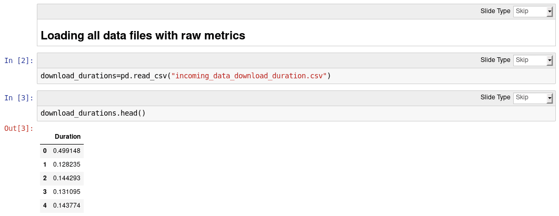Click the 0.131095 table value
The width and height of the screenshot is (559, 216).
[x=67, y=192]
